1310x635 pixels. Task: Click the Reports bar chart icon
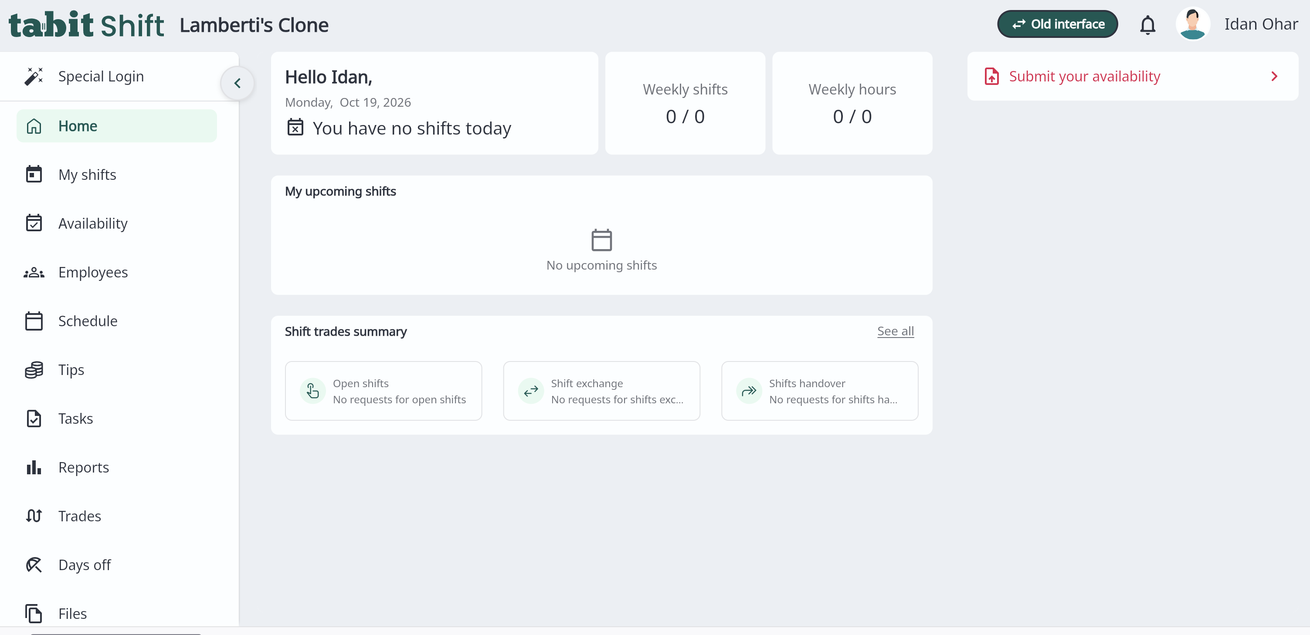point(34,467)
